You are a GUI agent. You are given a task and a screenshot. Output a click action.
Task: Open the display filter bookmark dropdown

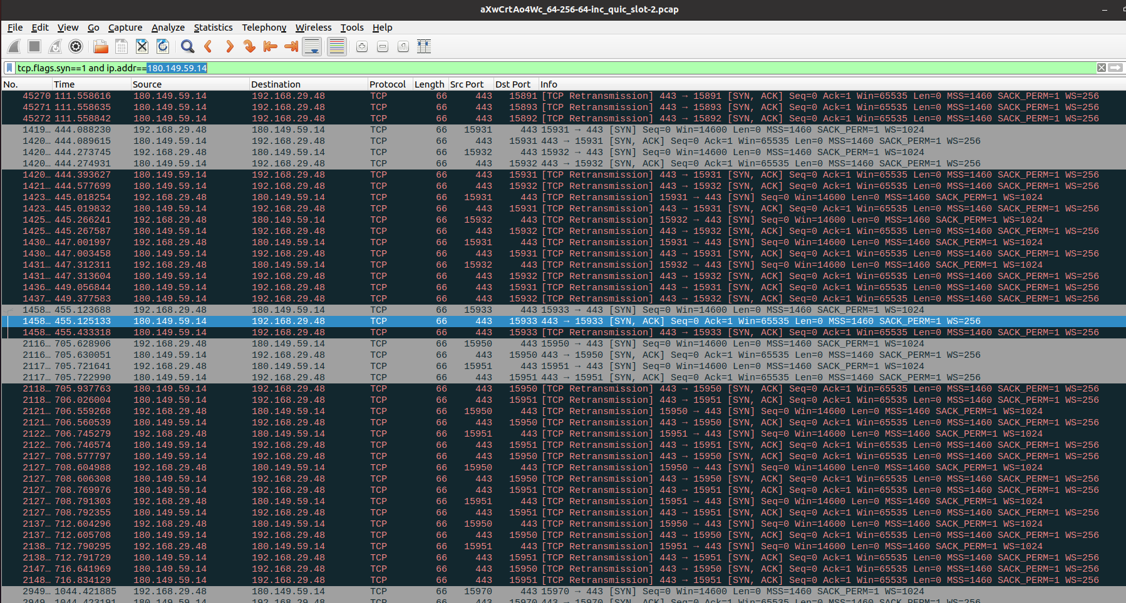coord(9,68)
